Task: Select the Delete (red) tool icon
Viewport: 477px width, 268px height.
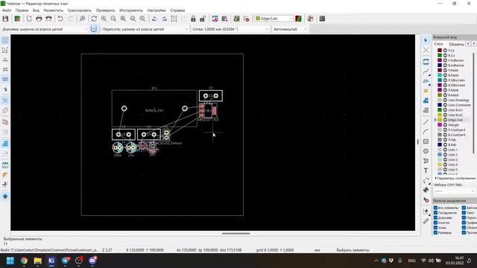Action: [x=426, y=200]
